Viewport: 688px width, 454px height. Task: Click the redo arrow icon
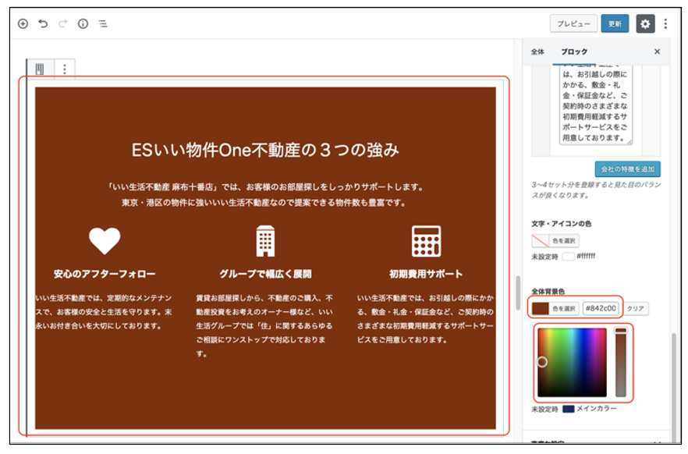63,23
